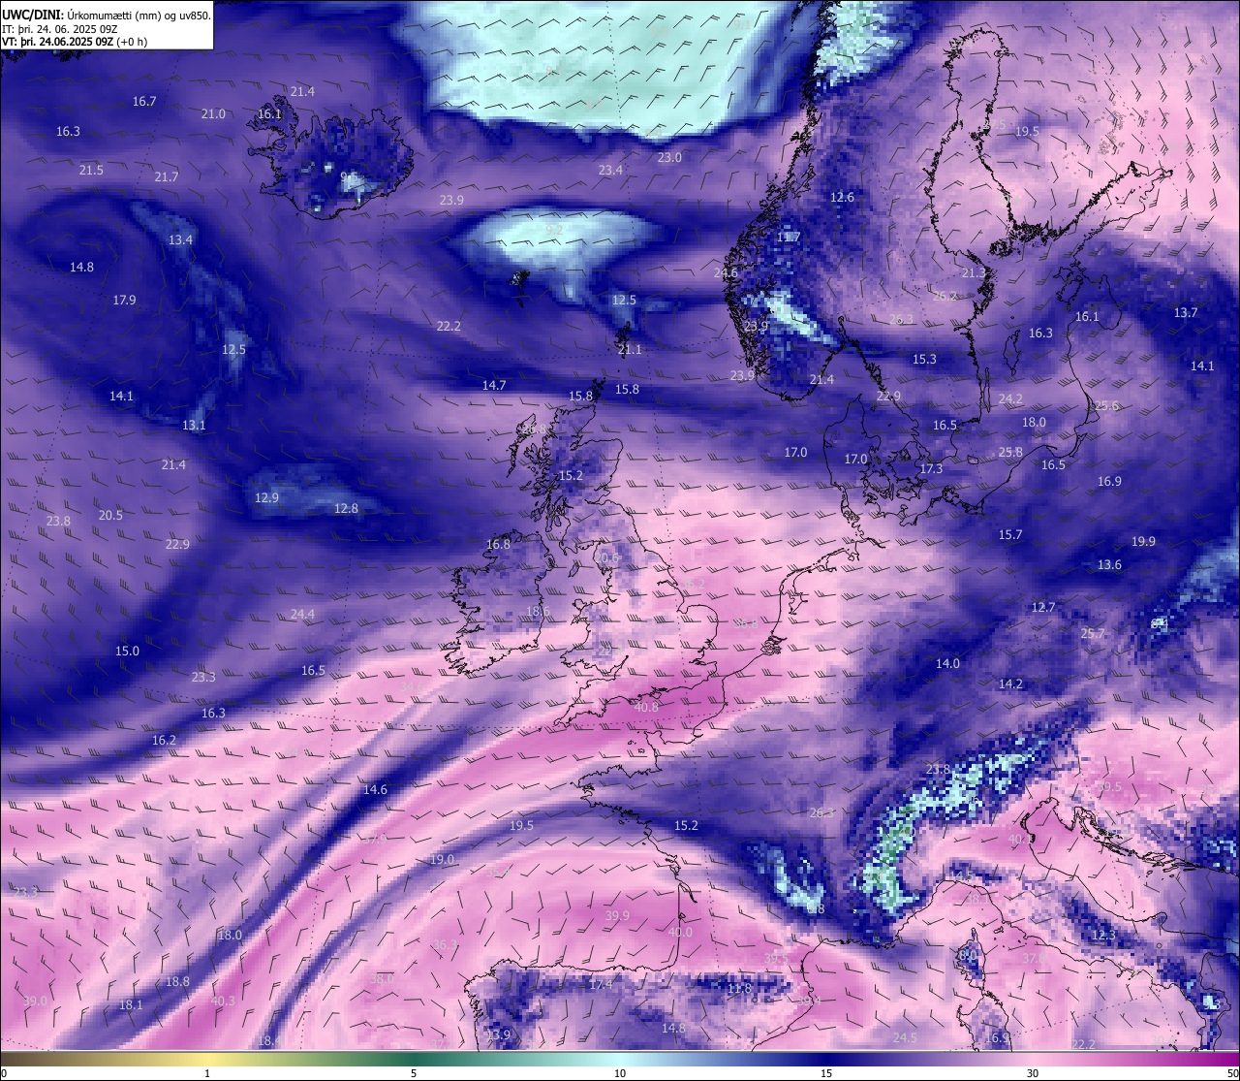Screen dimensions: 1240x1081
Task: Click the map value 12.3
Action: point(1103,936)
